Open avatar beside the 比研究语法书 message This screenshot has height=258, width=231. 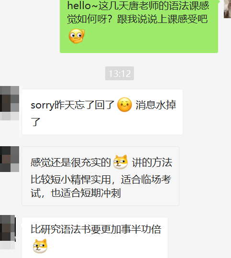coord(8,232)
